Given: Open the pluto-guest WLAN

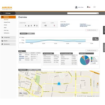Looking at the screenshot, I should coord(22,56).
